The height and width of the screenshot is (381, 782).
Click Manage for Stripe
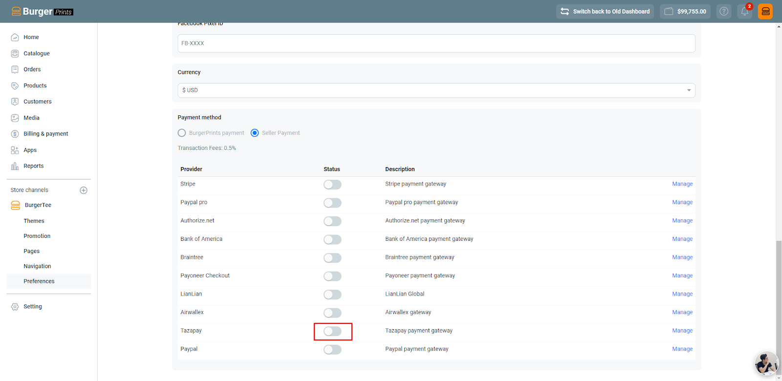click(682, 184)
